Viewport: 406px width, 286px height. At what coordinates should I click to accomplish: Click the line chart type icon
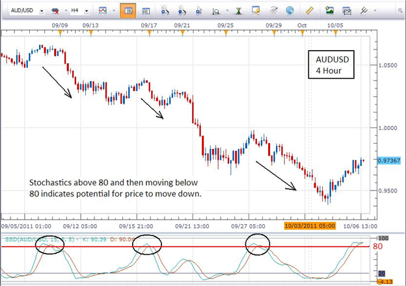103,10
